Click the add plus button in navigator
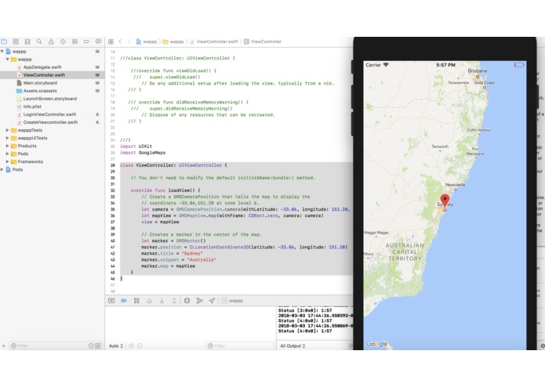The height and width of the screenshot is (387, 545). tap(4, 346)
